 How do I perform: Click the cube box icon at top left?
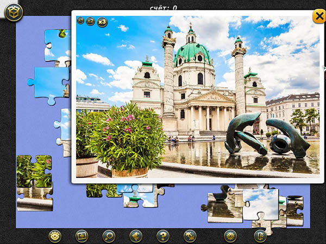[13, 12]
